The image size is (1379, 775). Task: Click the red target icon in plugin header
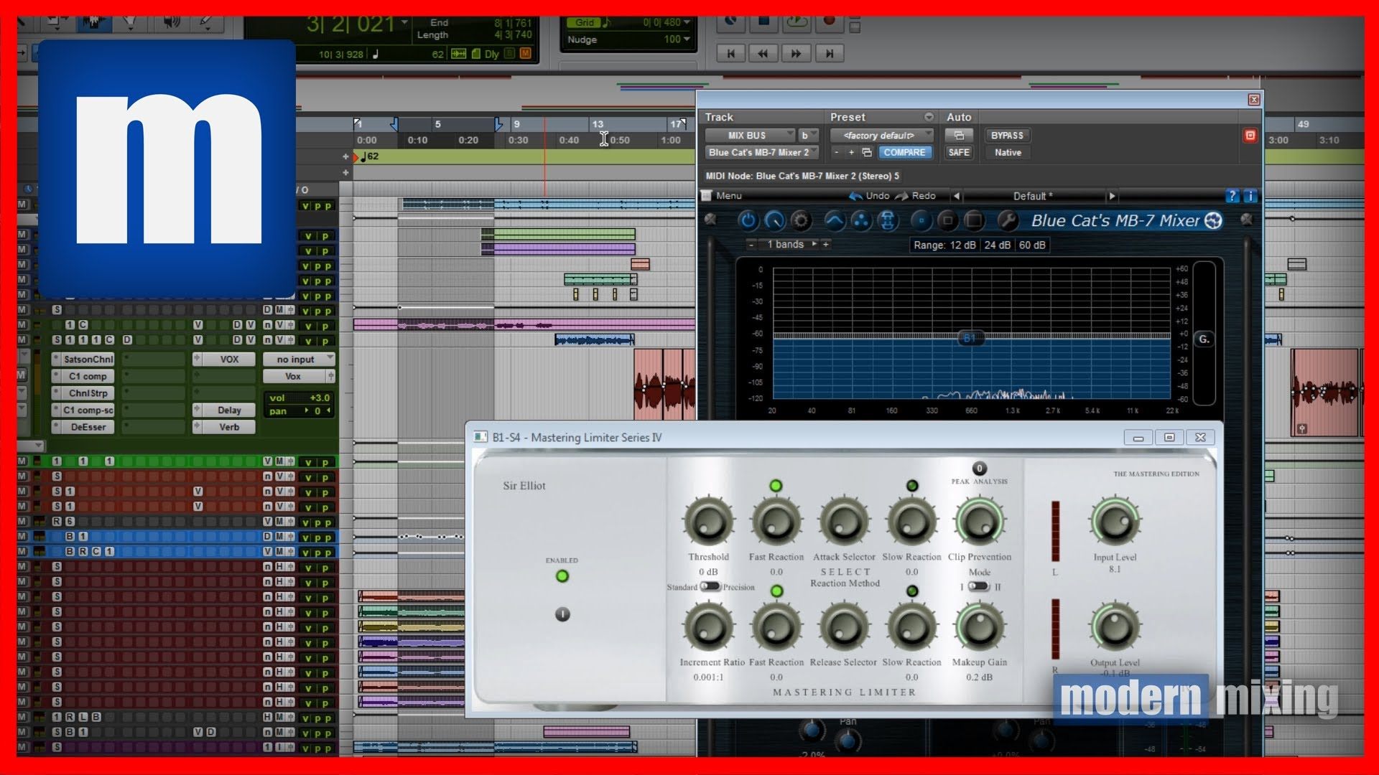pos(1250,136)
